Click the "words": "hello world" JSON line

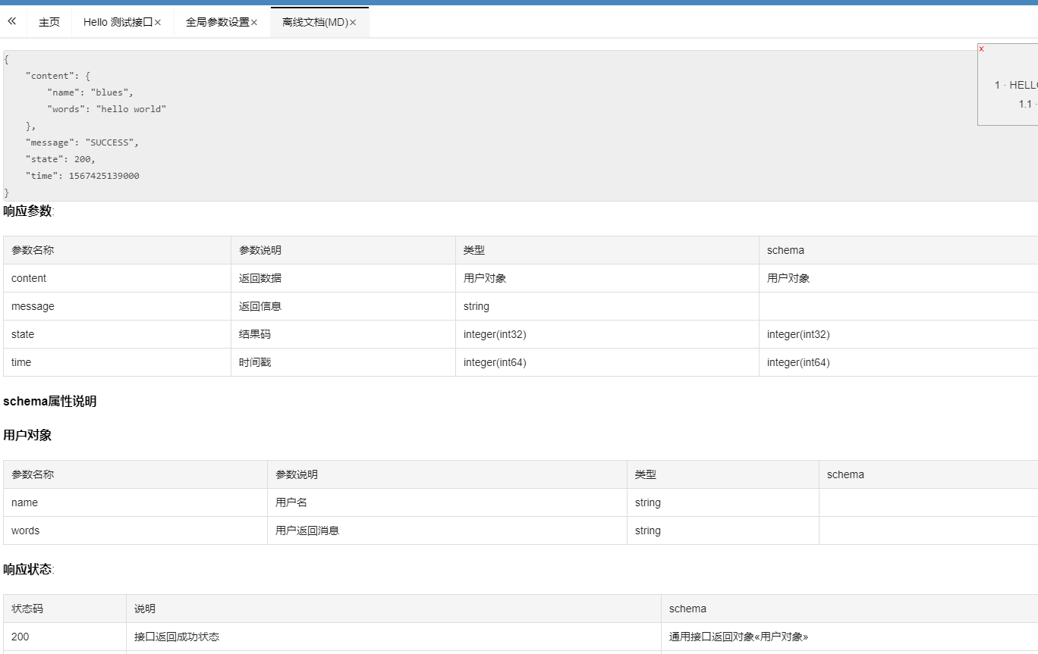click(106, 109)
